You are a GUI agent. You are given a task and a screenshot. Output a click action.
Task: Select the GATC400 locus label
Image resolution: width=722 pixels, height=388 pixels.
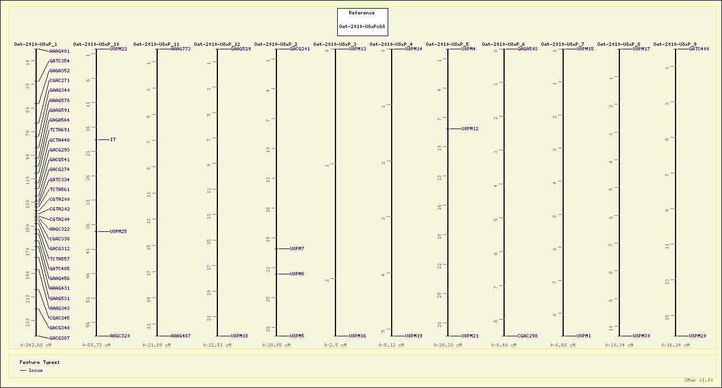tap(699, 49)
